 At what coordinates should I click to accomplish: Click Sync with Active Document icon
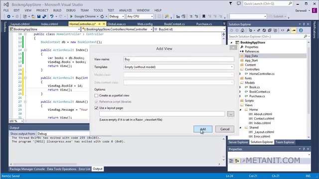tap(259, 30)
